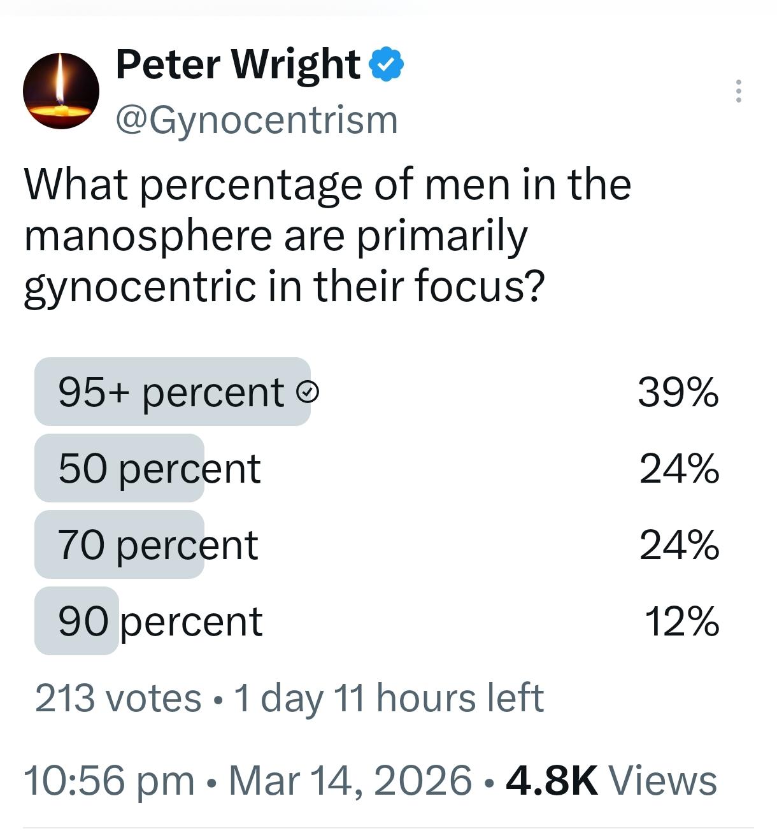Viewport: 777px width, 838px height.
Task: Select the "70 percent" poll option
Action: tap(158, 545)
